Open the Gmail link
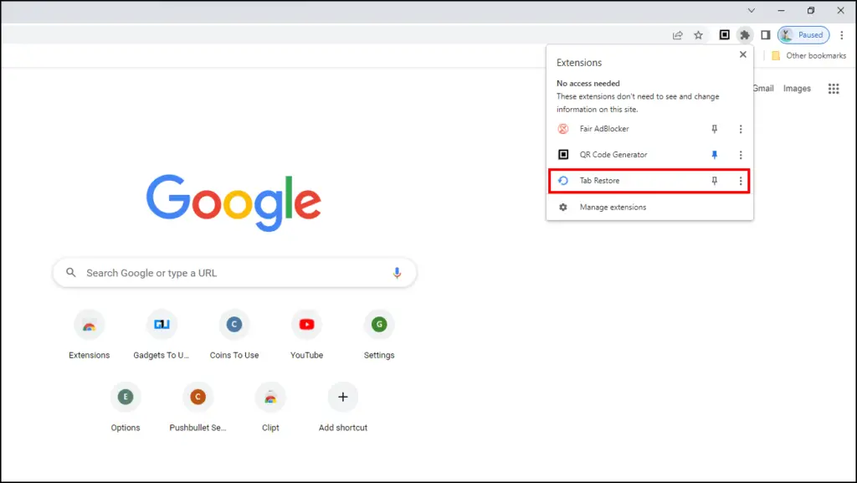The height and width of the screenshot is (483, 857). [763, 89]
